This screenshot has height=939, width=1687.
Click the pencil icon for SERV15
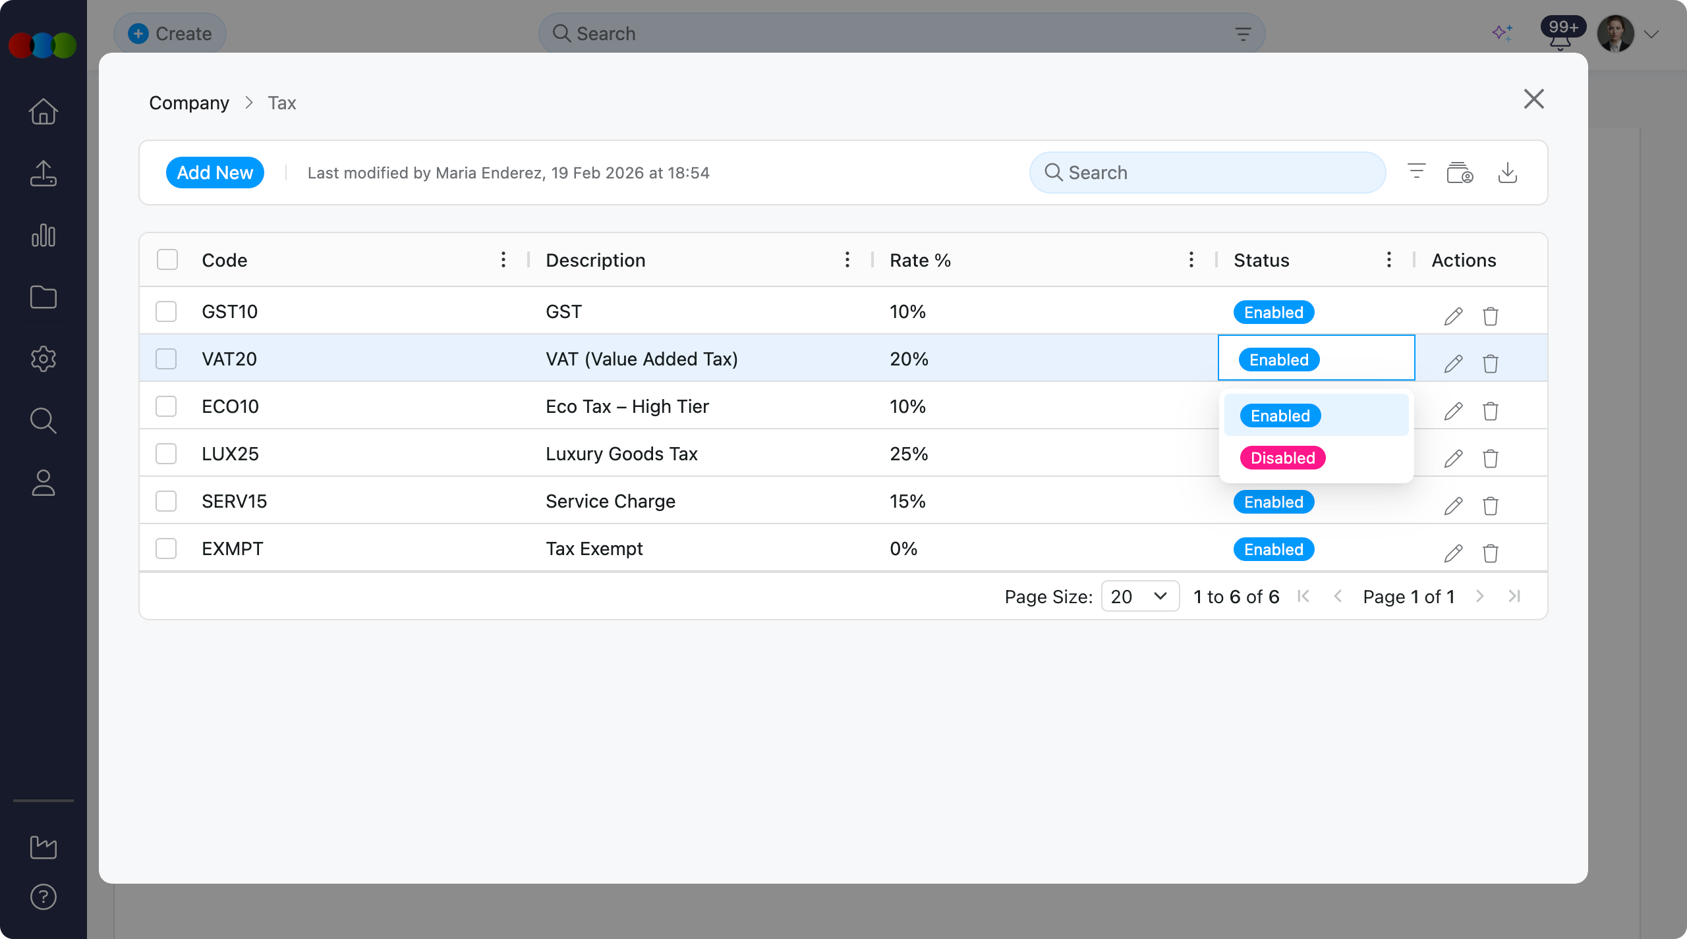coord(1453,506)
